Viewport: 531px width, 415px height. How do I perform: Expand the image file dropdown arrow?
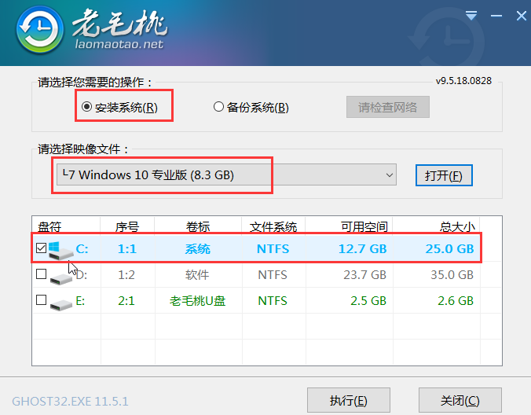[x=390, y=175]
